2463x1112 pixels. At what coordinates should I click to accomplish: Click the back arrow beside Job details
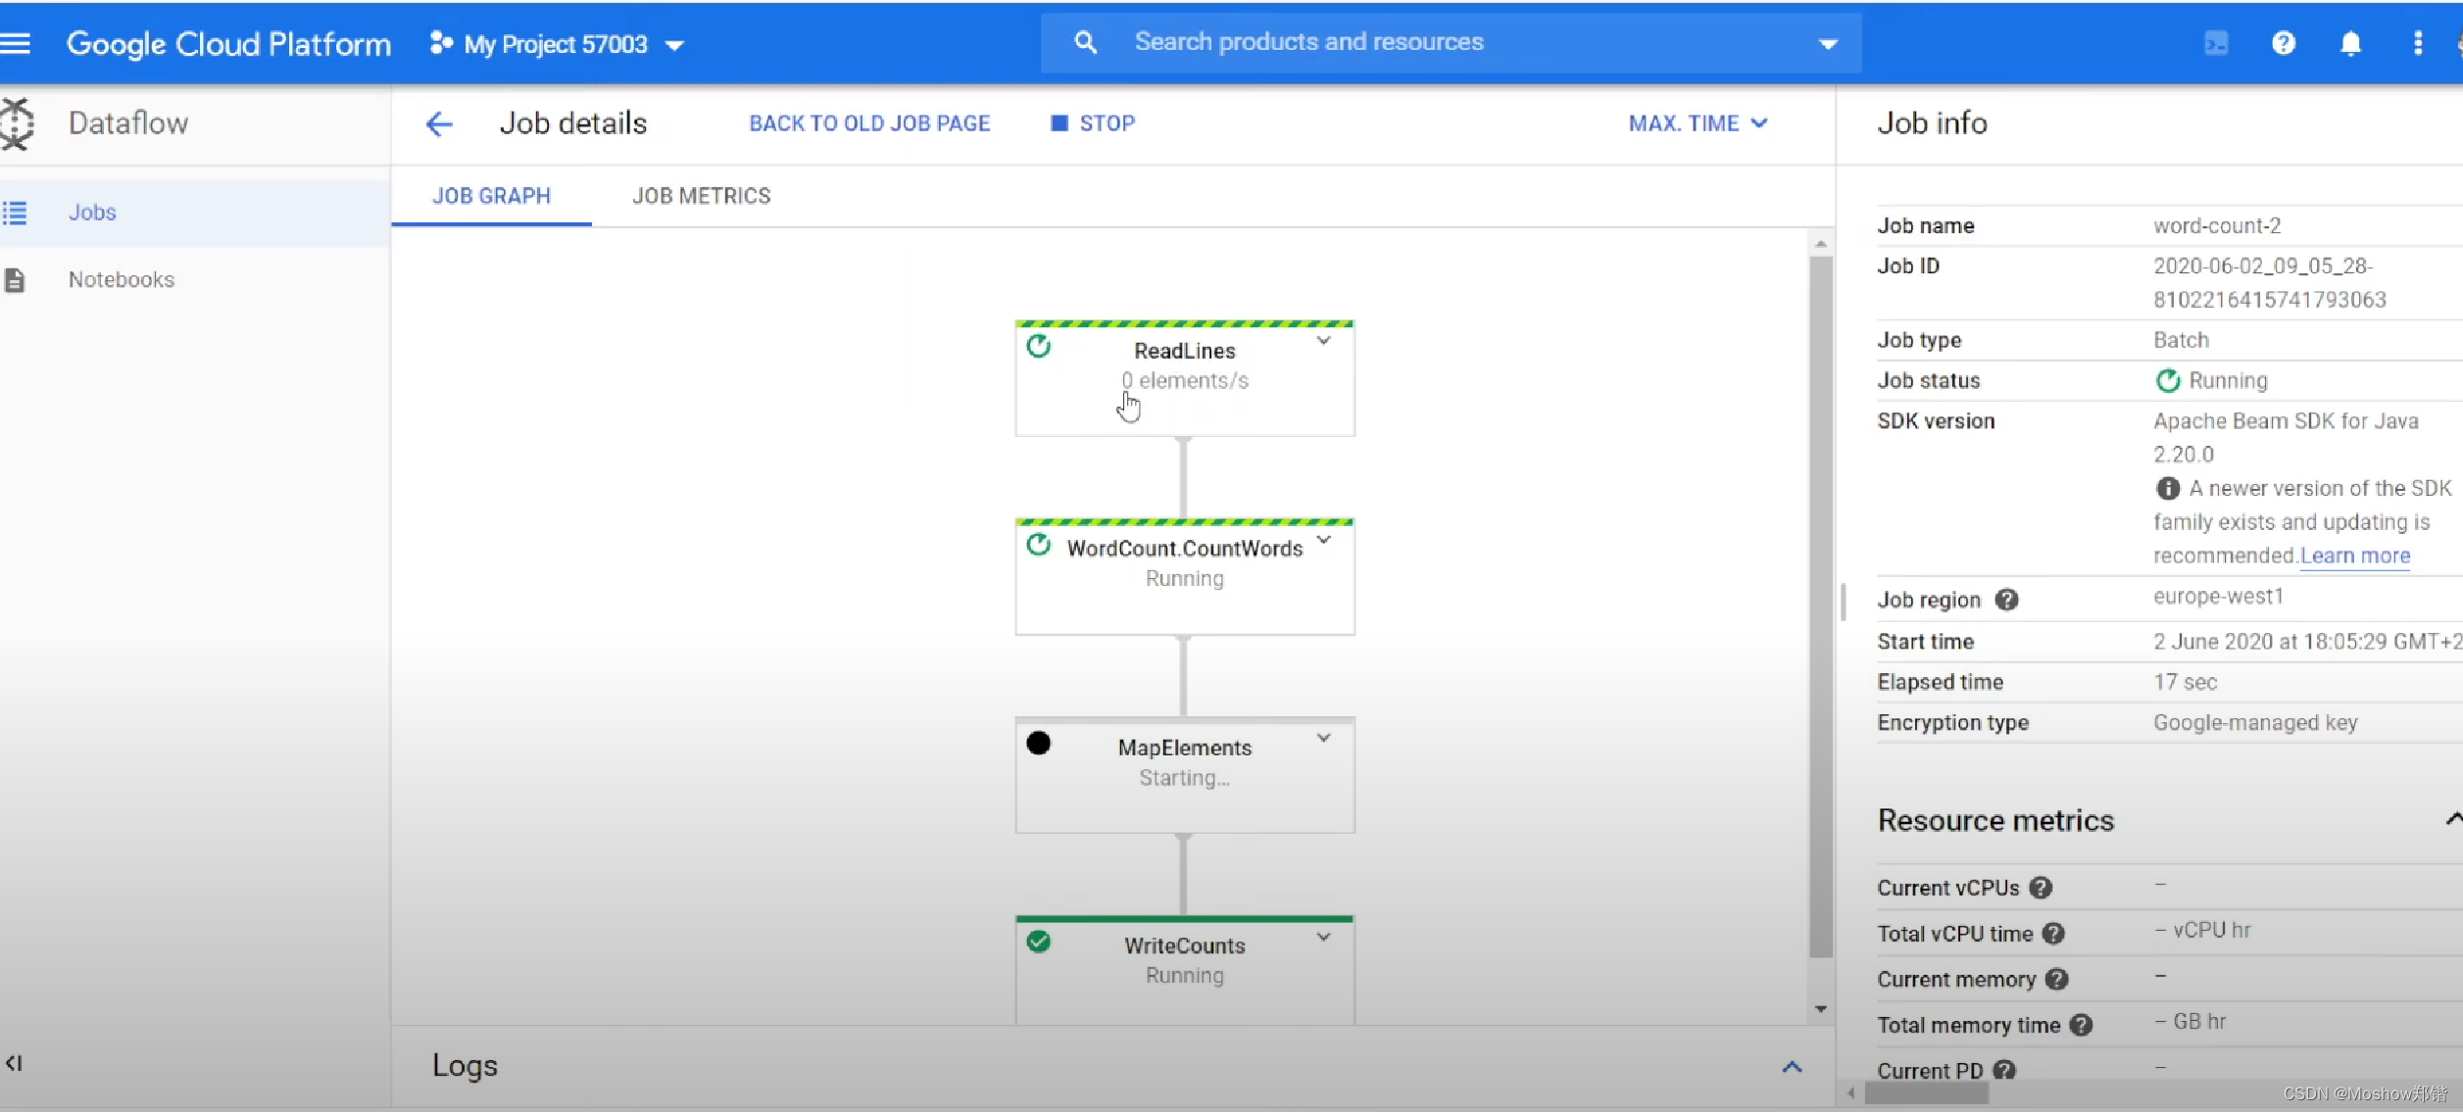tap(439, 123)
